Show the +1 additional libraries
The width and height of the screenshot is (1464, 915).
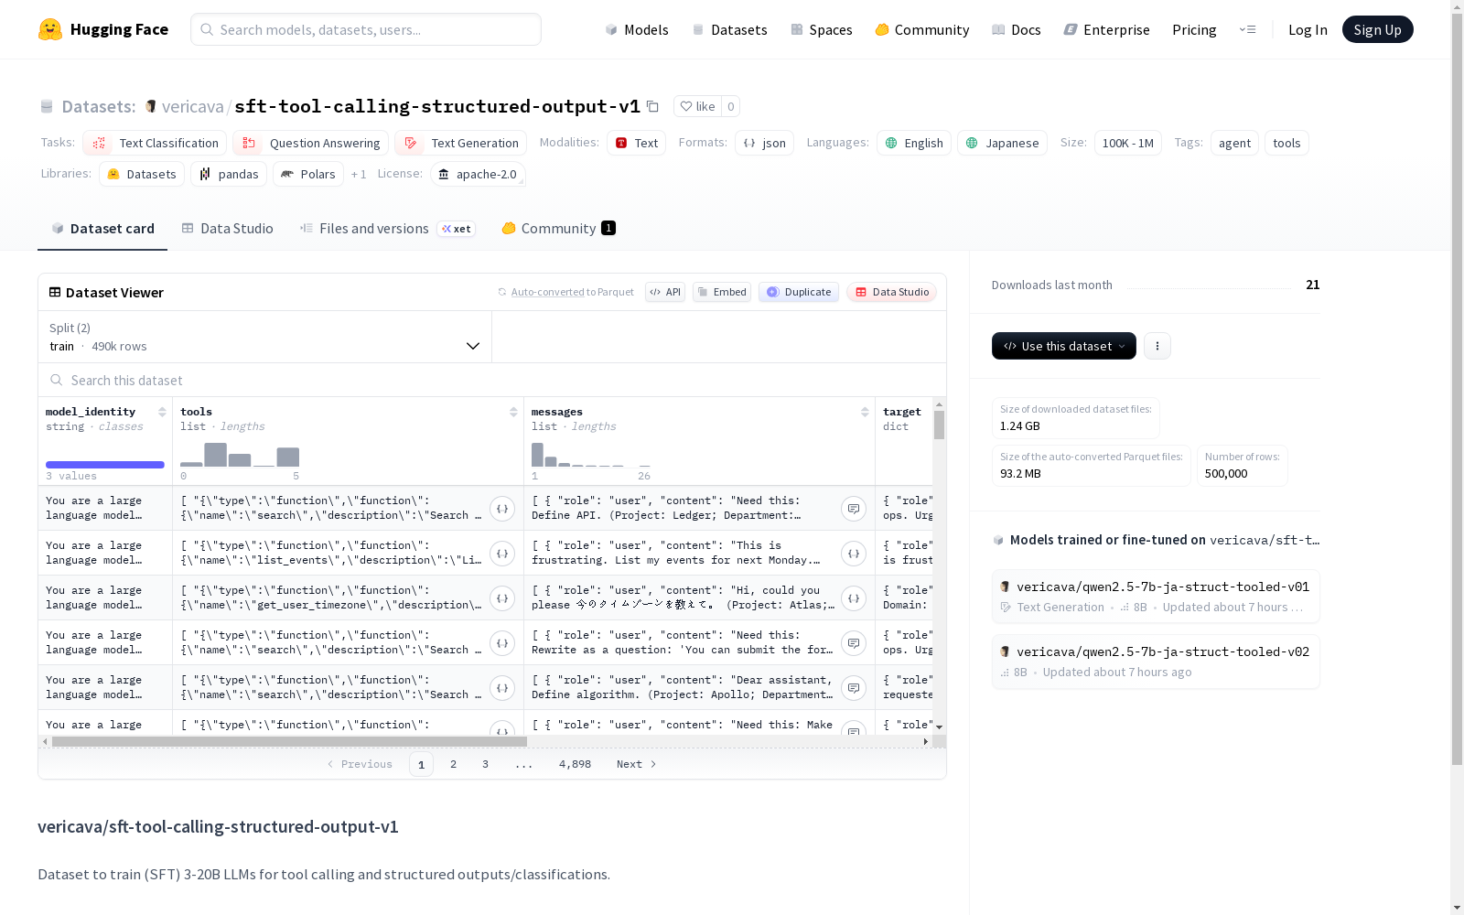(x=359, y=174)
